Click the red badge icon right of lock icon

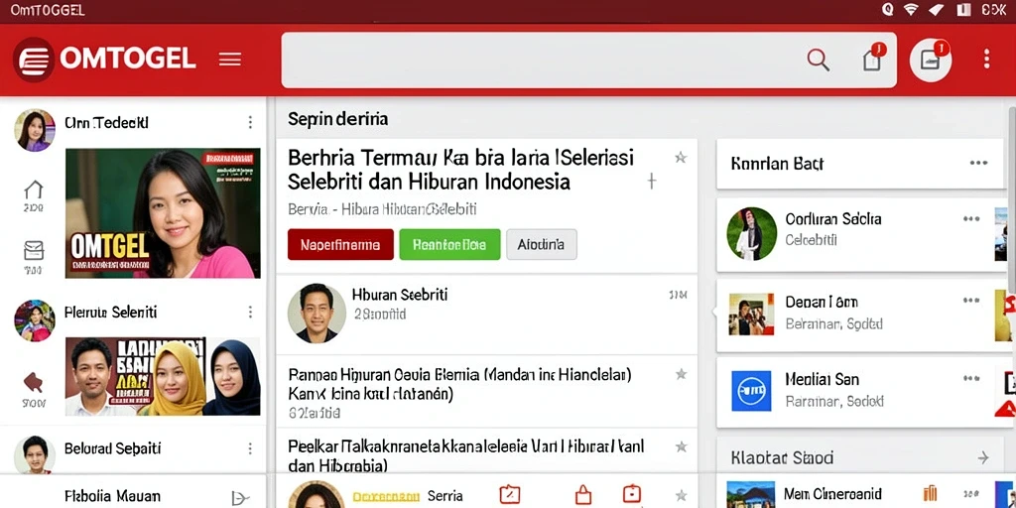[632, 494]
